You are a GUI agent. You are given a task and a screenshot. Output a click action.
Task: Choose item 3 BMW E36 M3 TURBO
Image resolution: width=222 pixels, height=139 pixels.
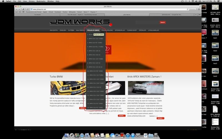point(95,43)
